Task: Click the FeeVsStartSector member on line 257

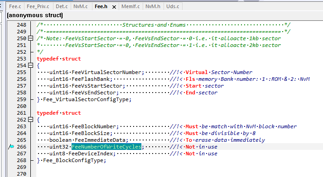Action: point(97,86)
